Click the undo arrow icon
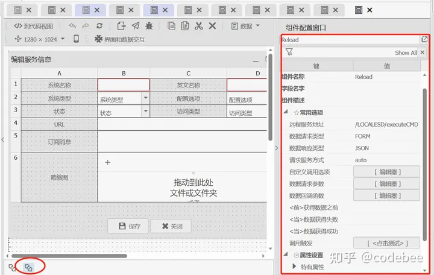The width and height of the screenshot is (434, 275). [72, 26]
